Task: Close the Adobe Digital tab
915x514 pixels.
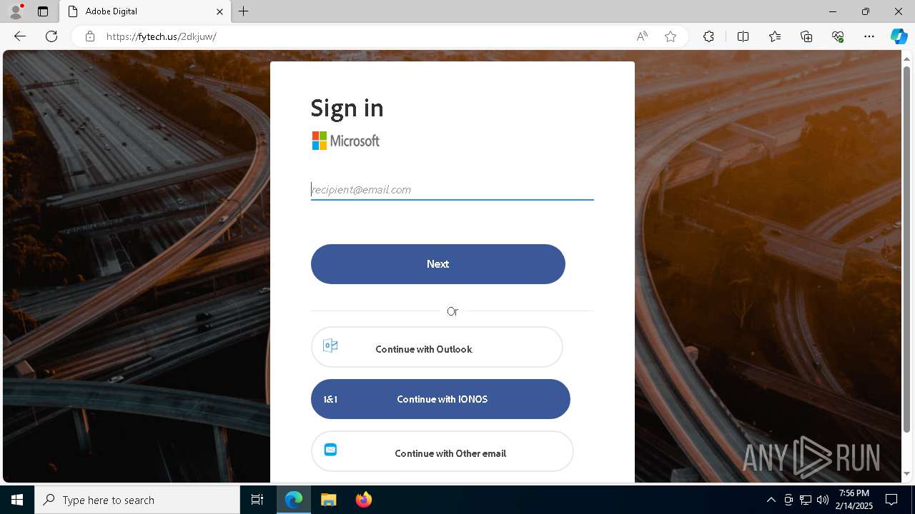Action: [x=219, y=11]
